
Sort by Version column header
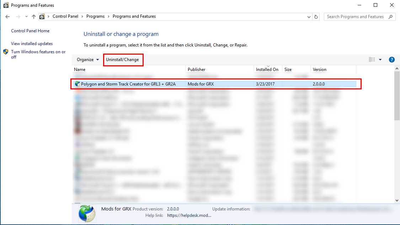333,70
